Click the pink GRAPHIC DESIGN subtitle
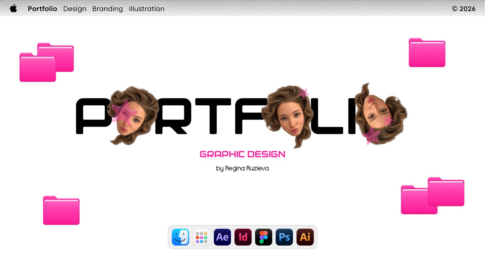485x255 pixels. (243, 154)
